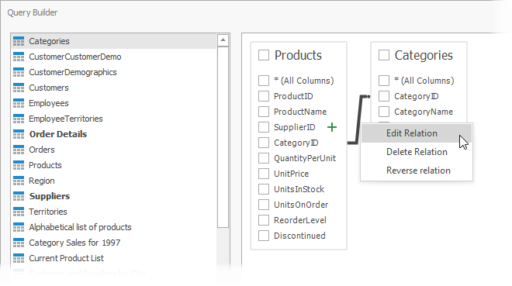Viewport: 512px width, 286px height.
Task: Enable the ReorderLevel checkbox
Action: pos(264,220)
